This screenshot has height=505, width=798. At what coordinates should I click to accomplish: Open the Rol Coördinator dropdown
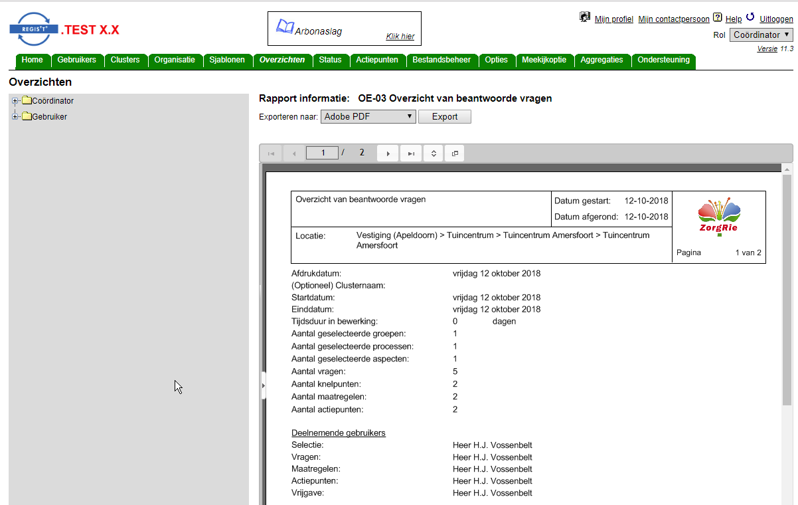(x=761, y=35)
